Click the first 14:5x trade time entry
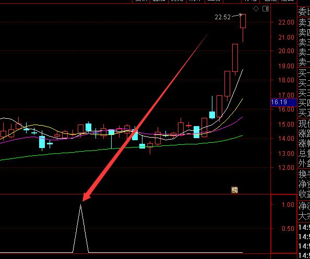 point(304,227)
